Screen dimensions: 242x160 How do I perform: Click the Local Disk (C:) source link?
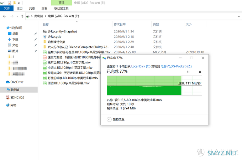point(141,66)
